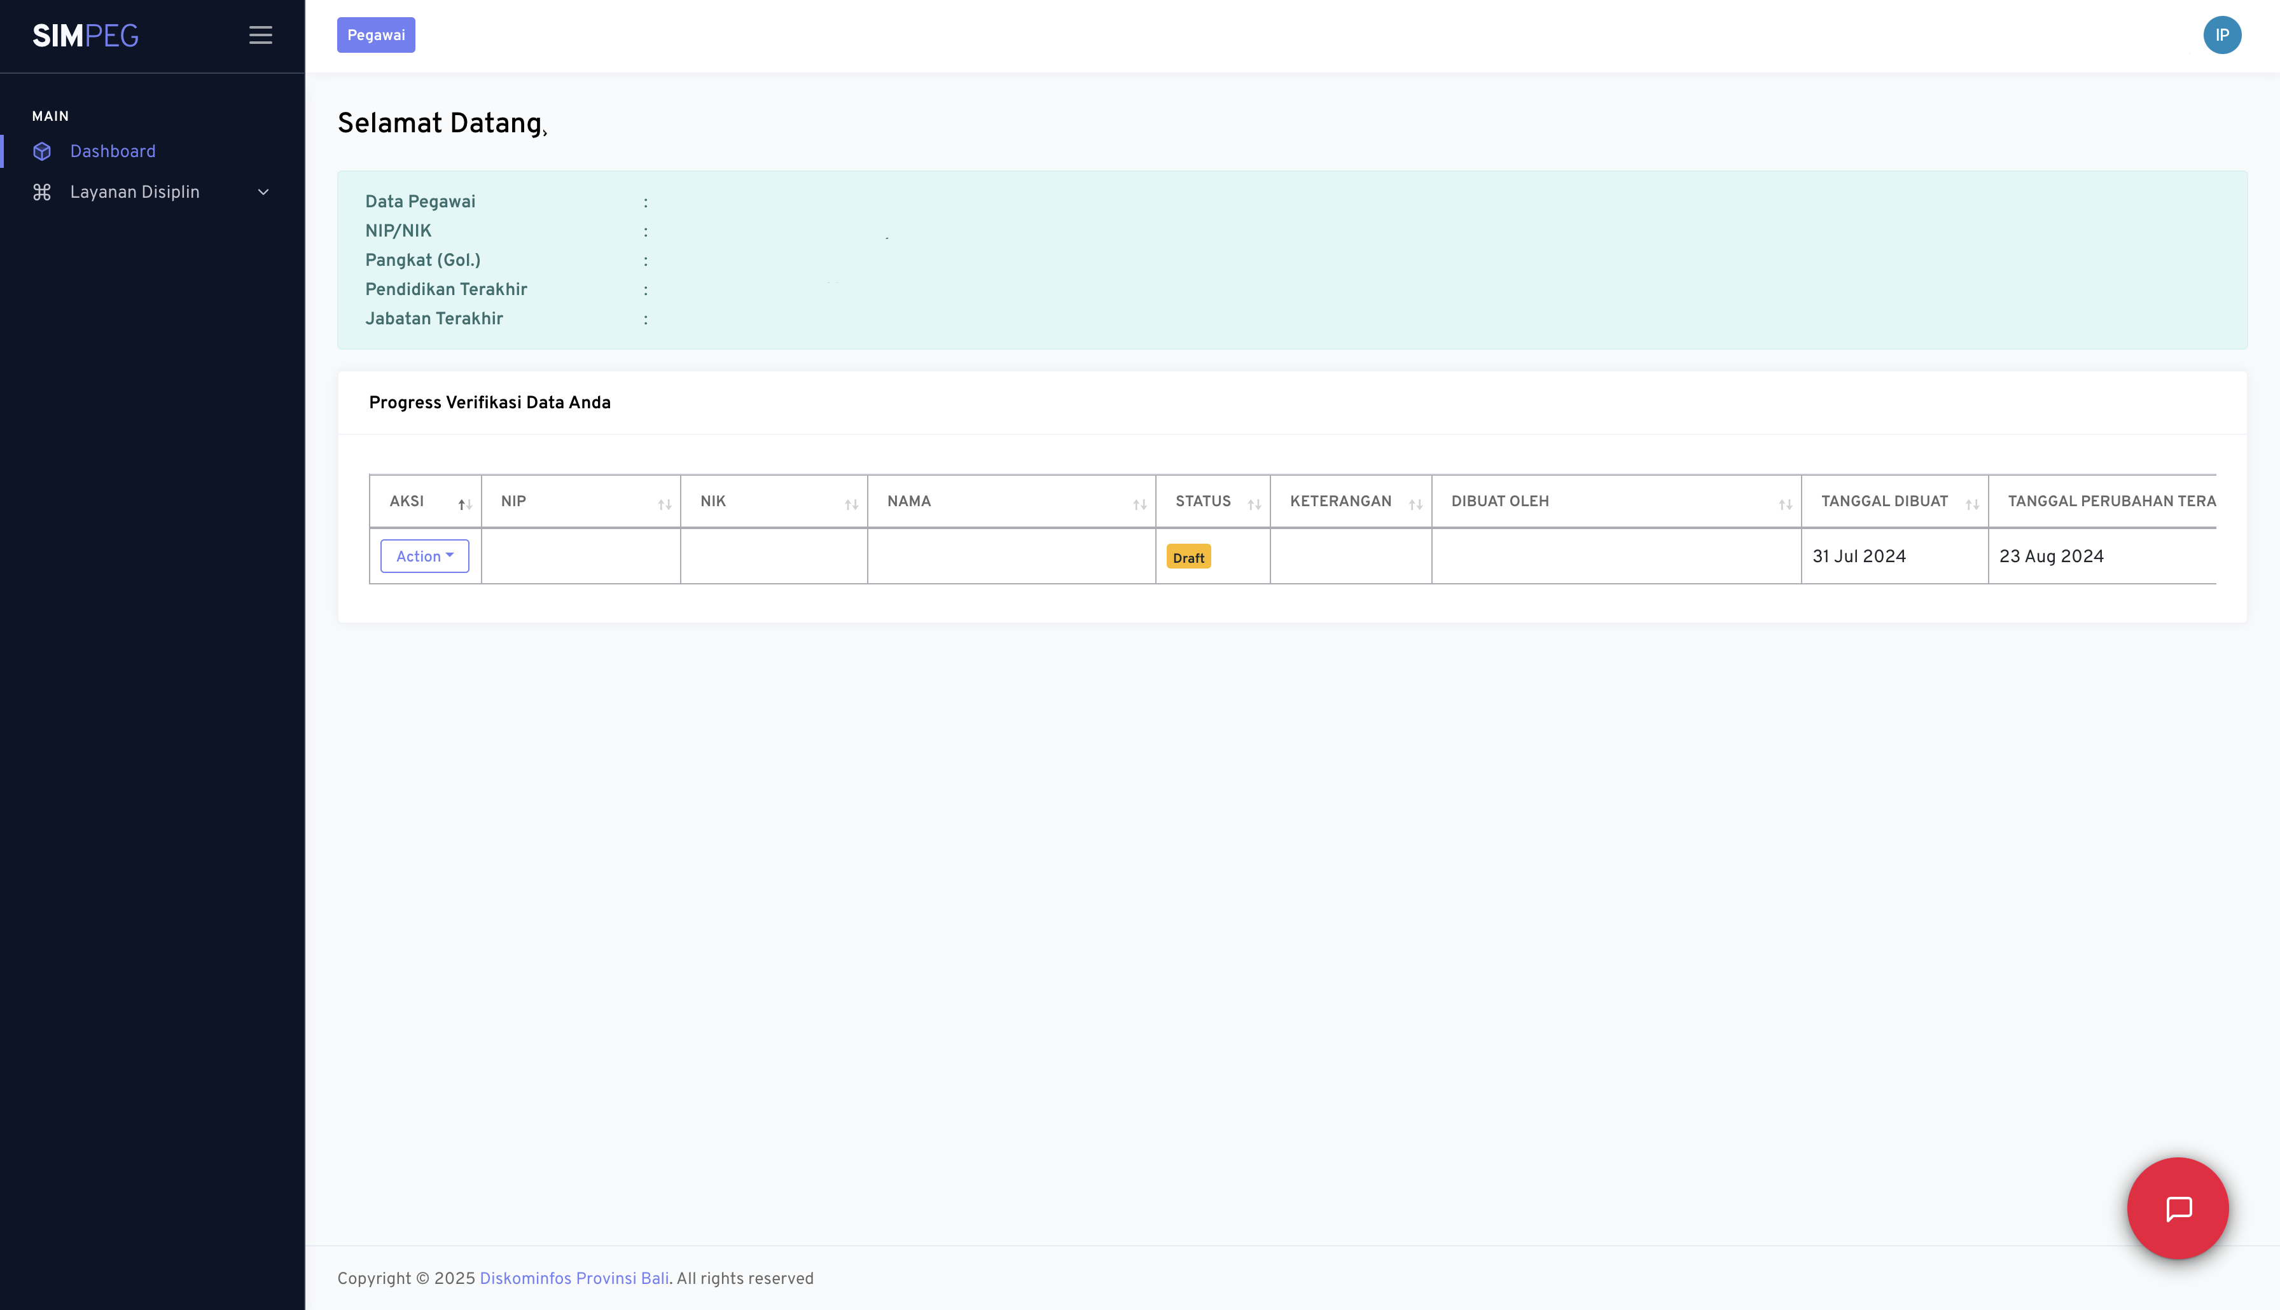
Task: Sort by KETERANGAN column header
Action: pos(1340,501)
